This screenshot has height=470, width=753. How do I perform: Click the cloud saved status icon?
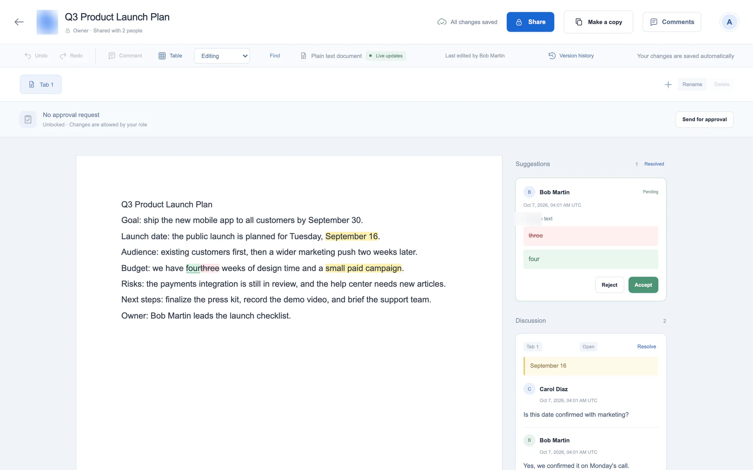[442, 22]
